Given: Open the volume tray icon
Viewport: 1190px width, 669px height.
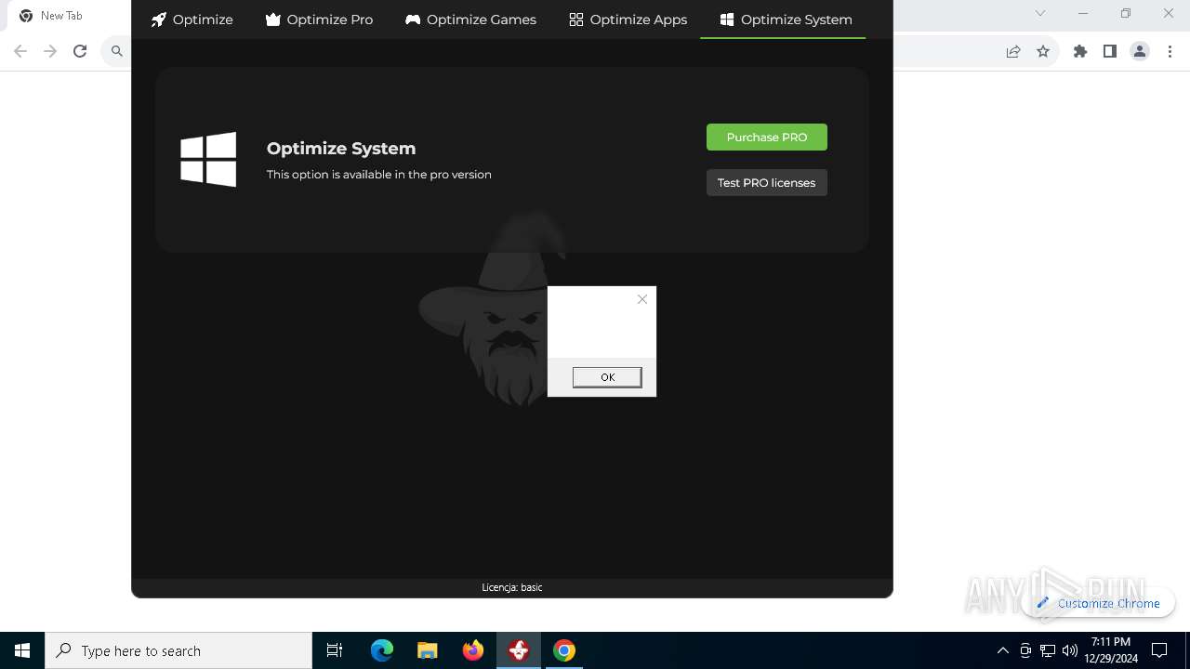Looking at the screenshot, I should (1070, 650).
